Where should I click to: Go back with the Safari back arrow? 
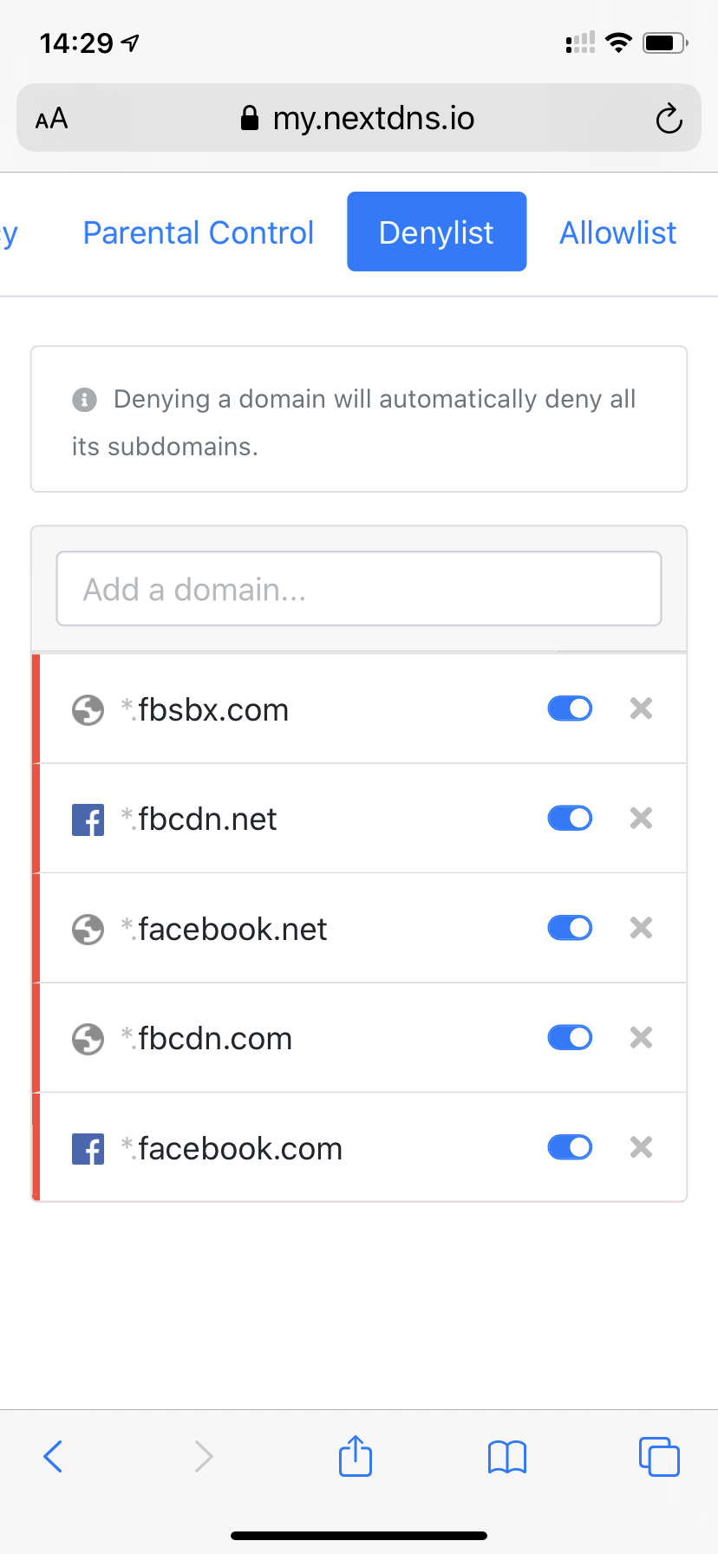click(53, 1457)
